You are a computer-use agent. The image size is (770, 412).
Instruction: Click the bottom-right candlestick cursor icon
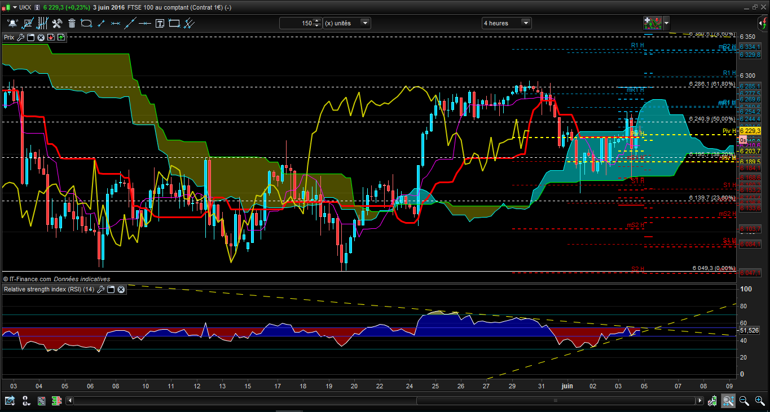tap(713, 401)
